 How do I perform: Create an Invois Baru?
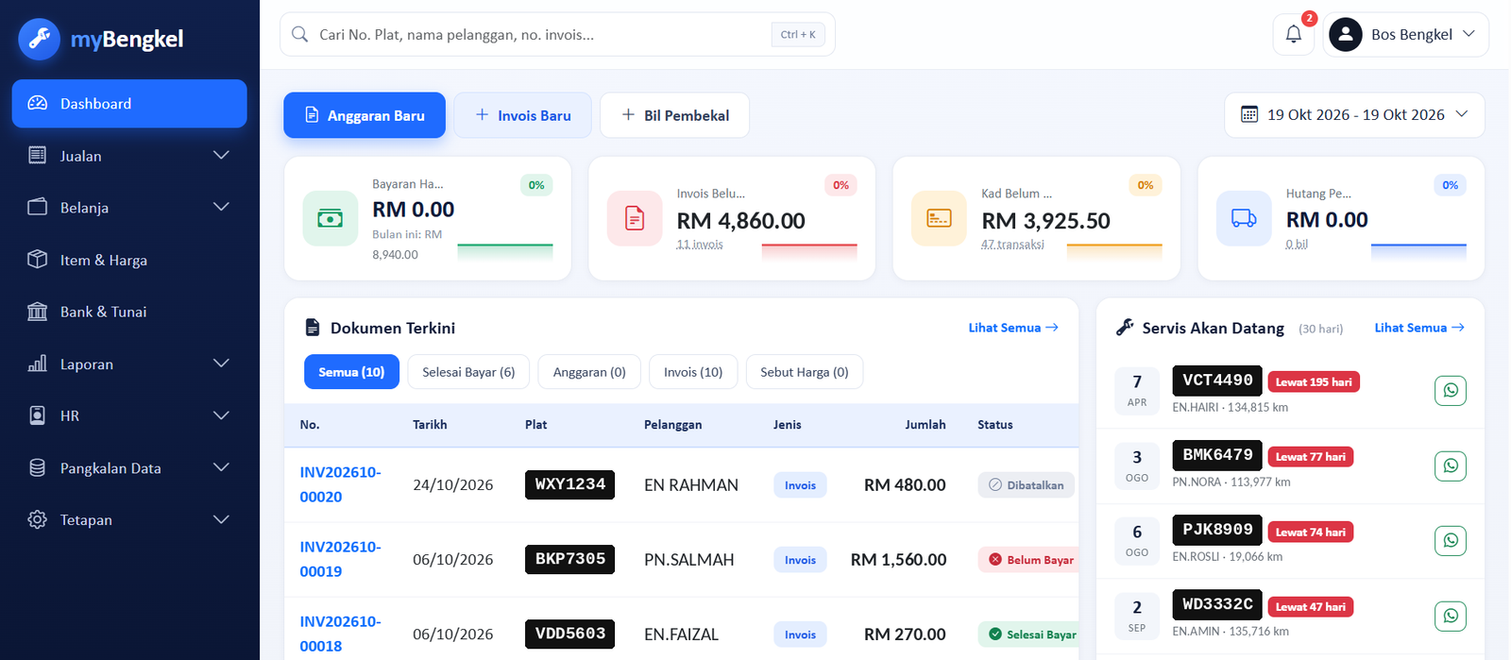pos(523,115)
